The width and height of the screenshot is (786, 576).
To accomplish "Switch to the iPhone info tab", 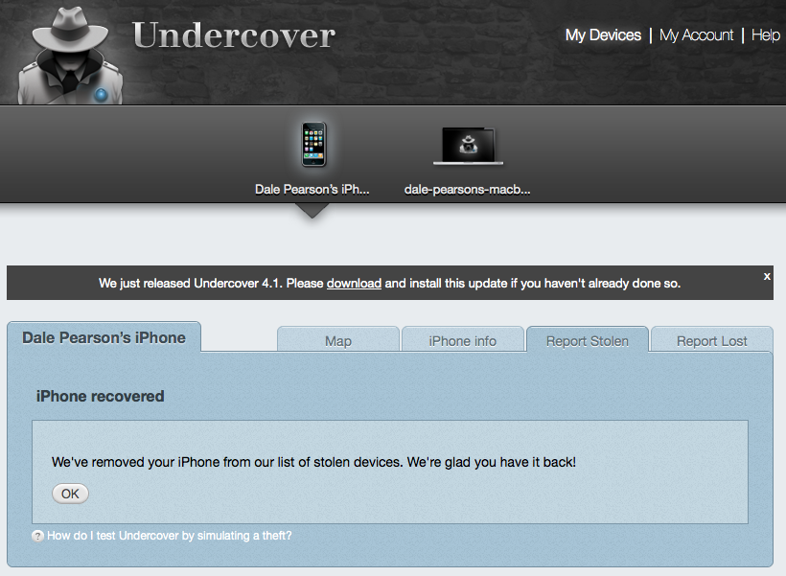I will tap(463, 340).
